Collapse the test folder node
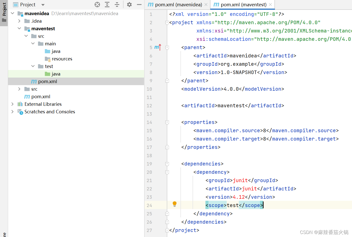Image resolution: width=352 pixels, height=237 pixels. [33, 66]
